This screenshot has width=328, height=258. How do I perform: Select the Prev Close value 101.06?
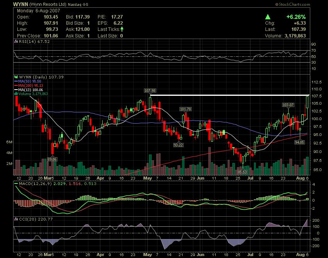tap(51, 36)
